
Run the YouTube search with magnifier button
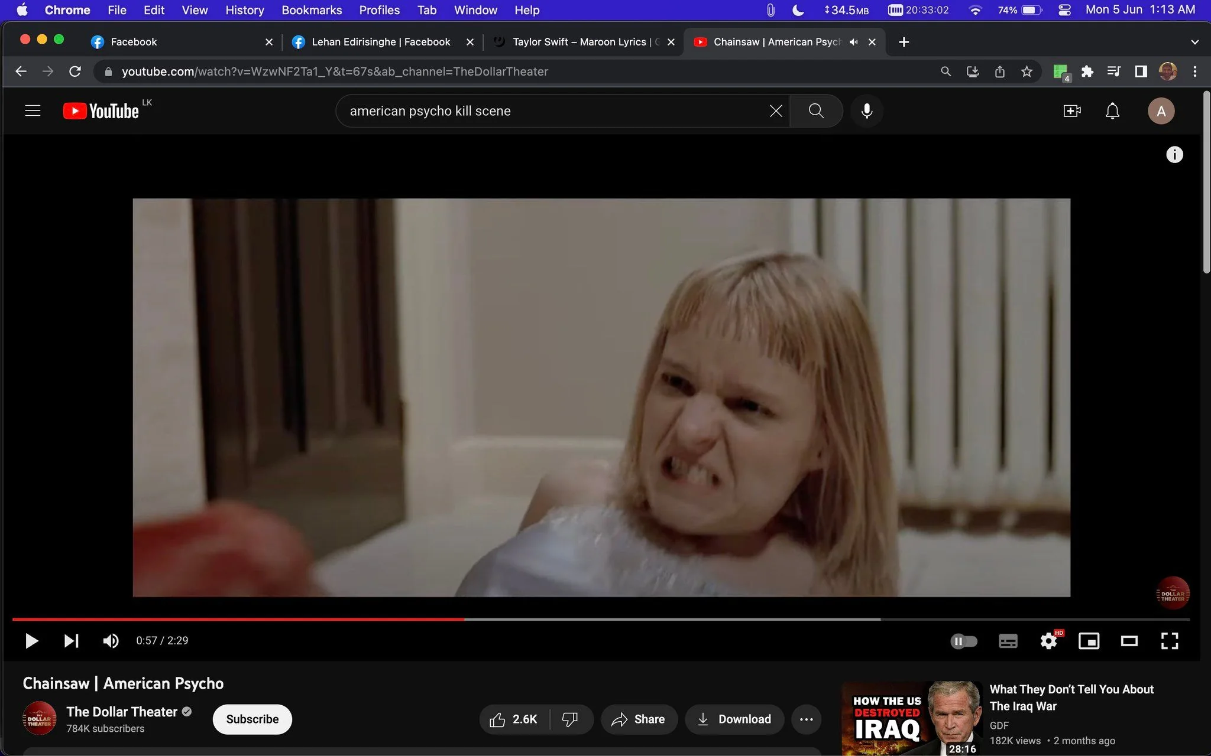coord(816,111)
